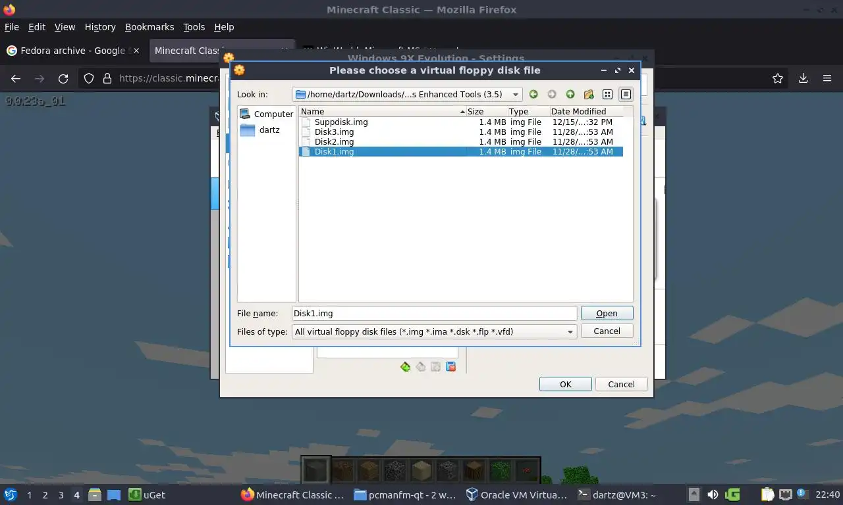Switch to workspace 3
This screenshot has width=843, height=505.
pyautogui.click(x=61, y=494)
